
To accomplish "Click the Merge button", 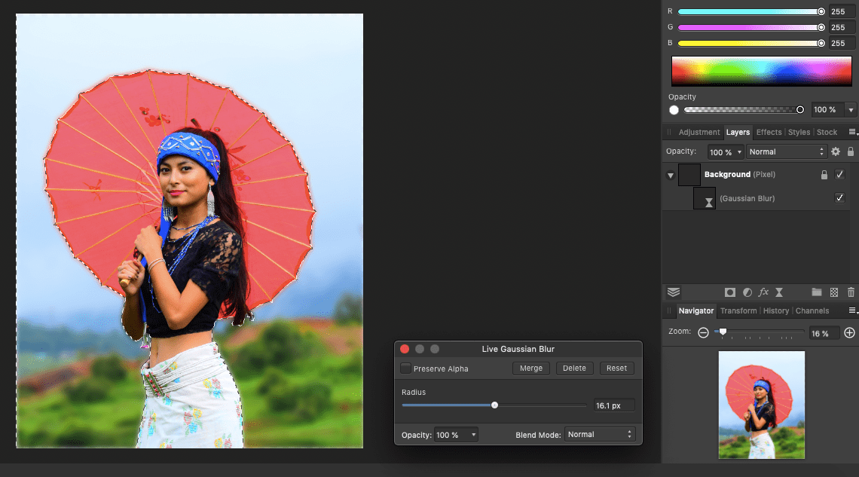I will 531,368.
